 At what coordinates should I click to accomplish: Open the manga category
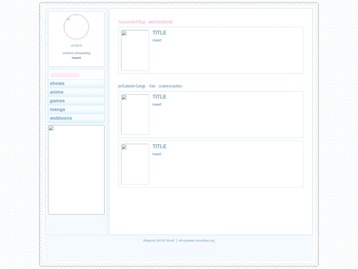click(x=76, y=110)
